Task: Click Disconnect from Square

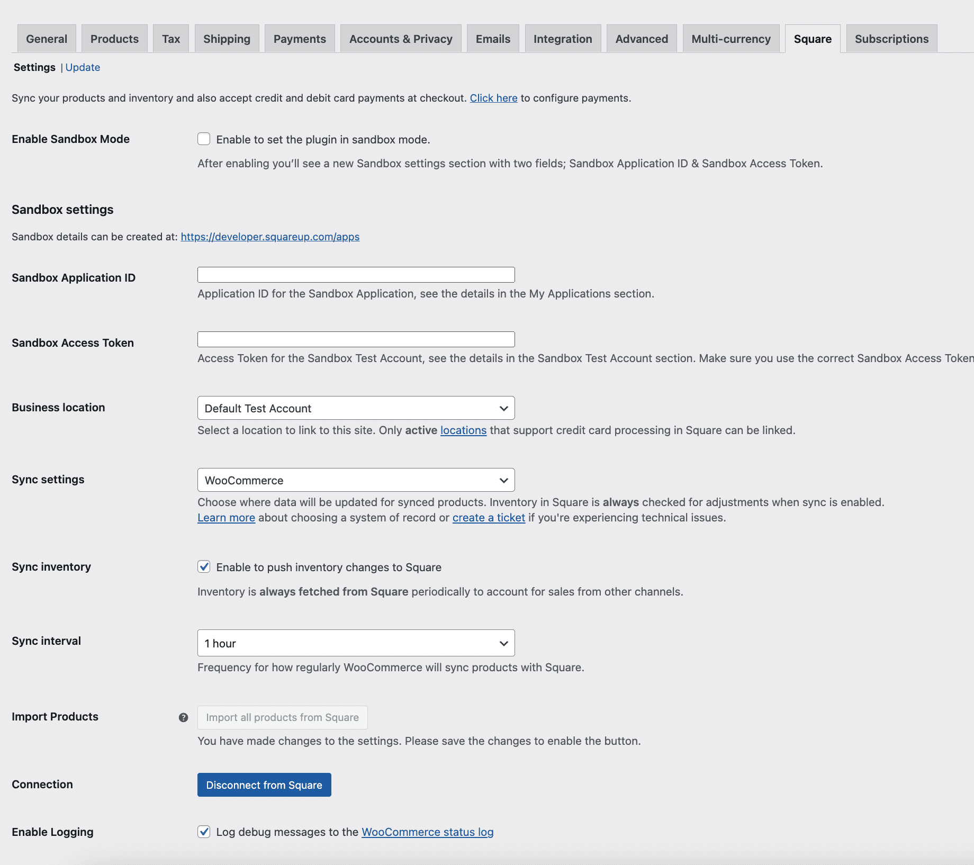Action: click(x=264, y=785)
